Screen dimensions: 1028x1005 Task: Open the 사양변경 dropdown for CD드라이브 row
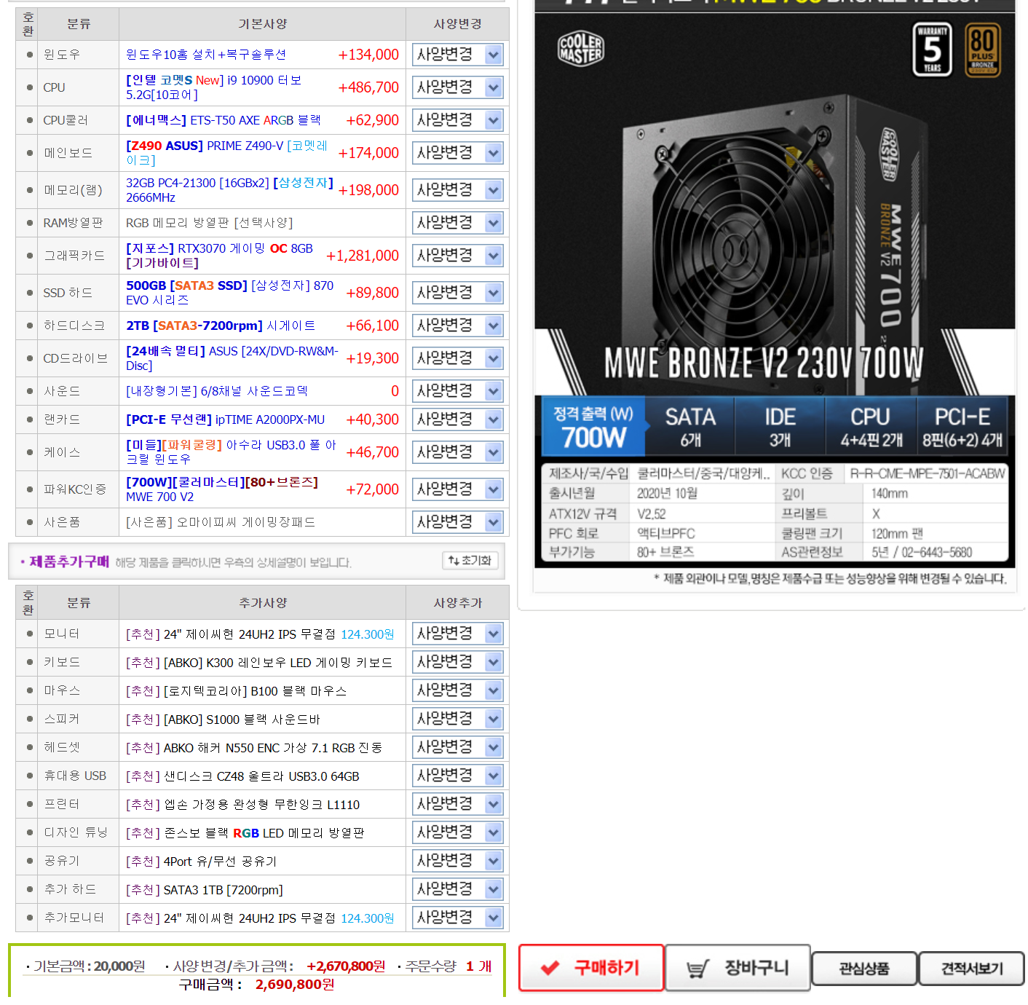click(x=458, y=358)
